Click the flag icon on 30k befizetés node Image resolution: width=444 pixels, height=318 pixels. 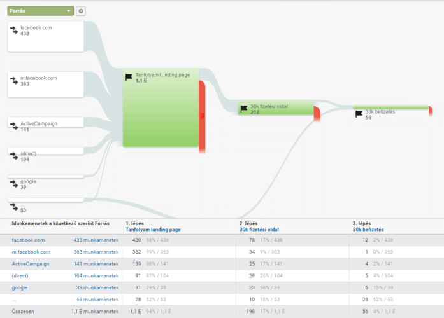359,114
